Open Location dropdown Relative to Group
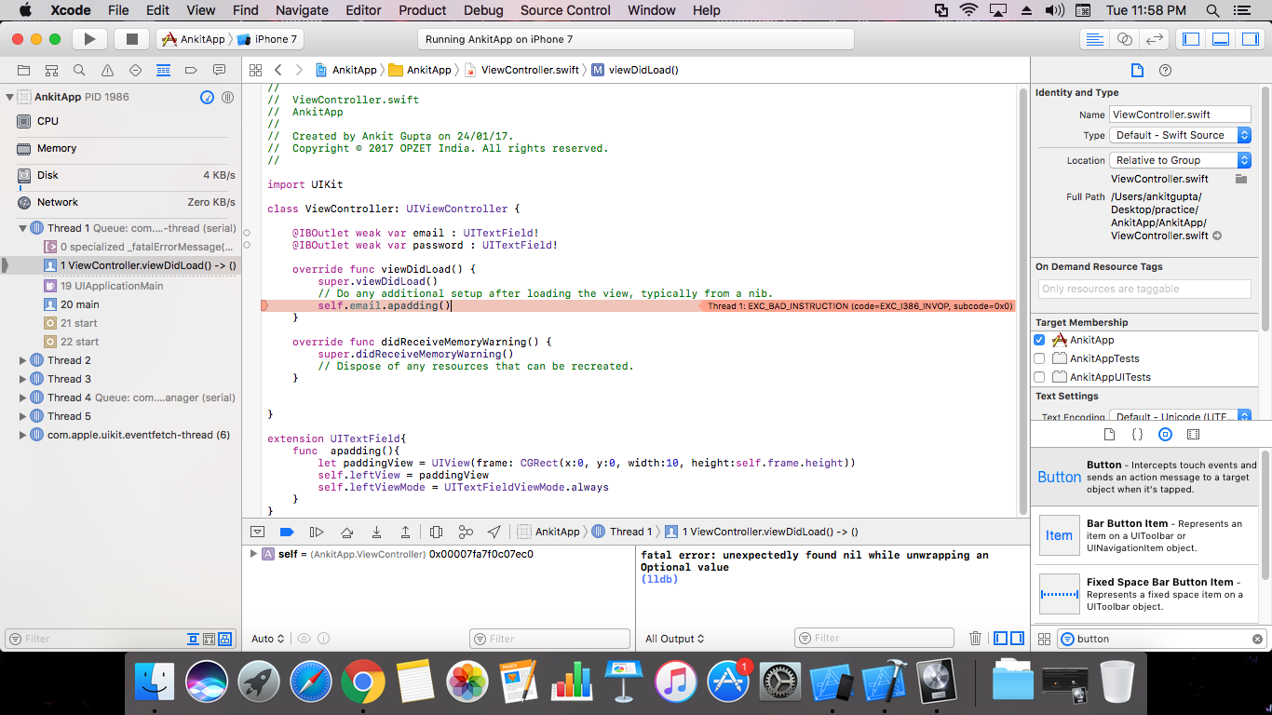The image size is (1272, 715). [1180, 160]
